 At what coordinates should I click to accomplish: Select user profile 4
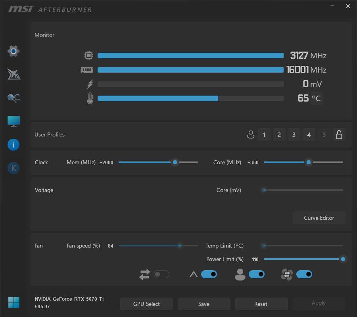tap(309, 134)
